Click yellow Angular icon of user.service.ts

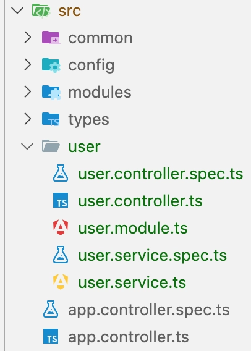(x=61, y=282)
